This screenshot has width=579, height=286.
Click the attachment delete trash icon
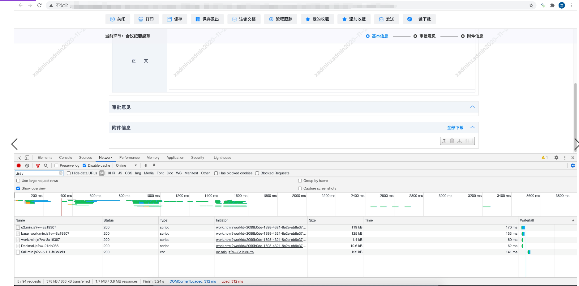click(x=452, y=141)
